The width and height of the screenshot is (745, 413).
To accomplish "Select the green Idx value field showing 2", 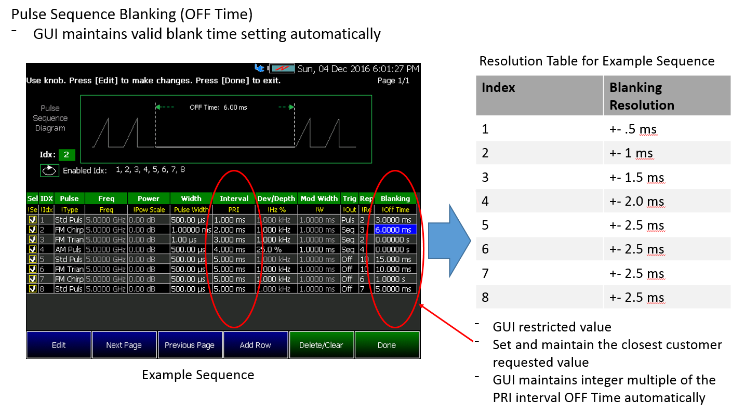I will 67,155.
